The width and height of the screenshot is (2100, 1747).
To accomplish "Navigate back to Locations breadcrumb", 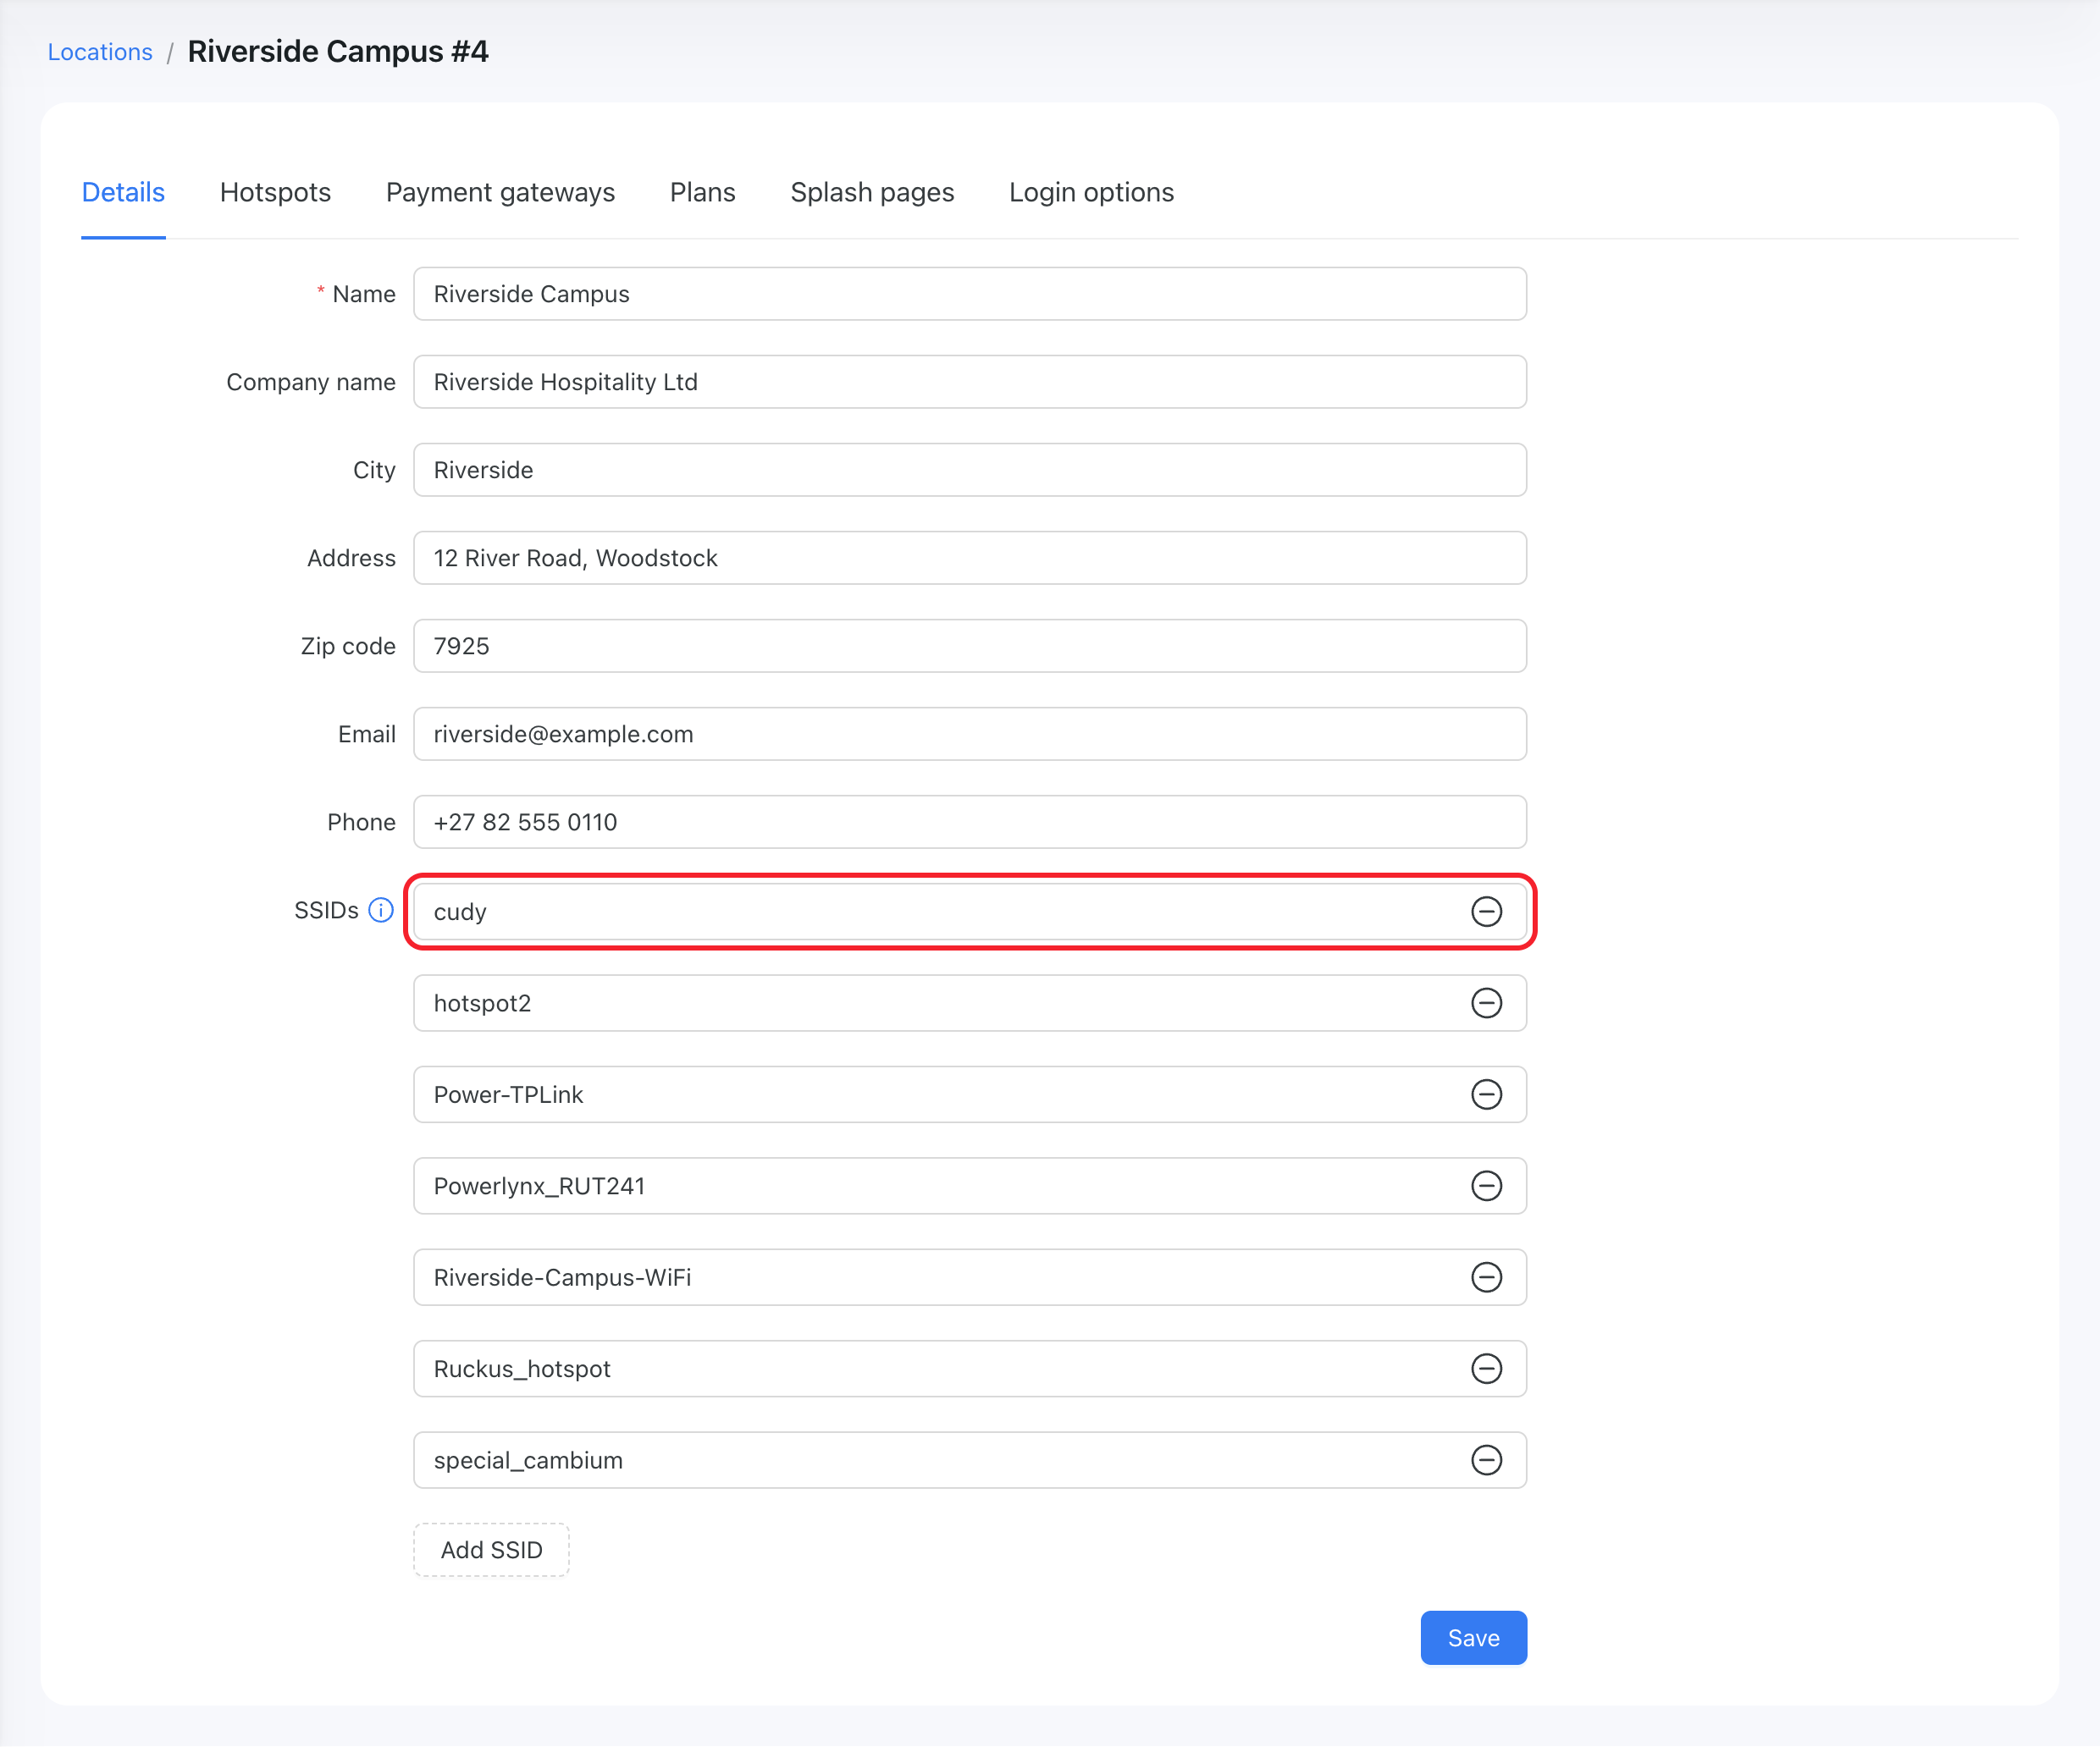I will [x=100, y=52].
